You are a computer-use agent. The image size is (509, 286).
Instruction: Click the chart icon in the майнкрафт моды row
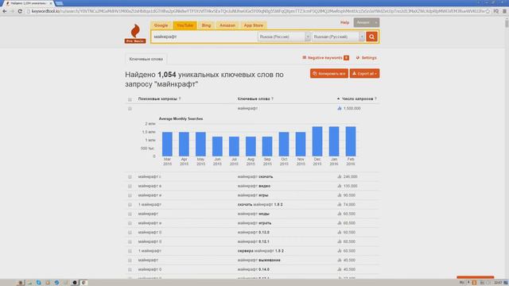tap(340, 214)
